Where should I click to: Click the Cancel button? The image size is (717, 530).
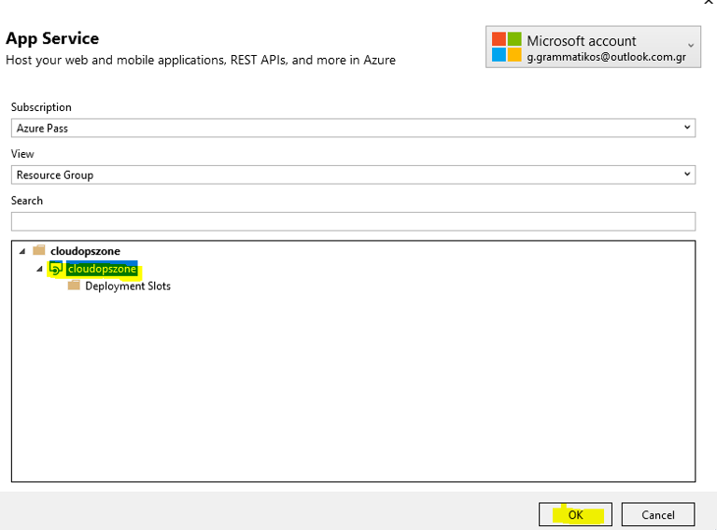point(657,514)
